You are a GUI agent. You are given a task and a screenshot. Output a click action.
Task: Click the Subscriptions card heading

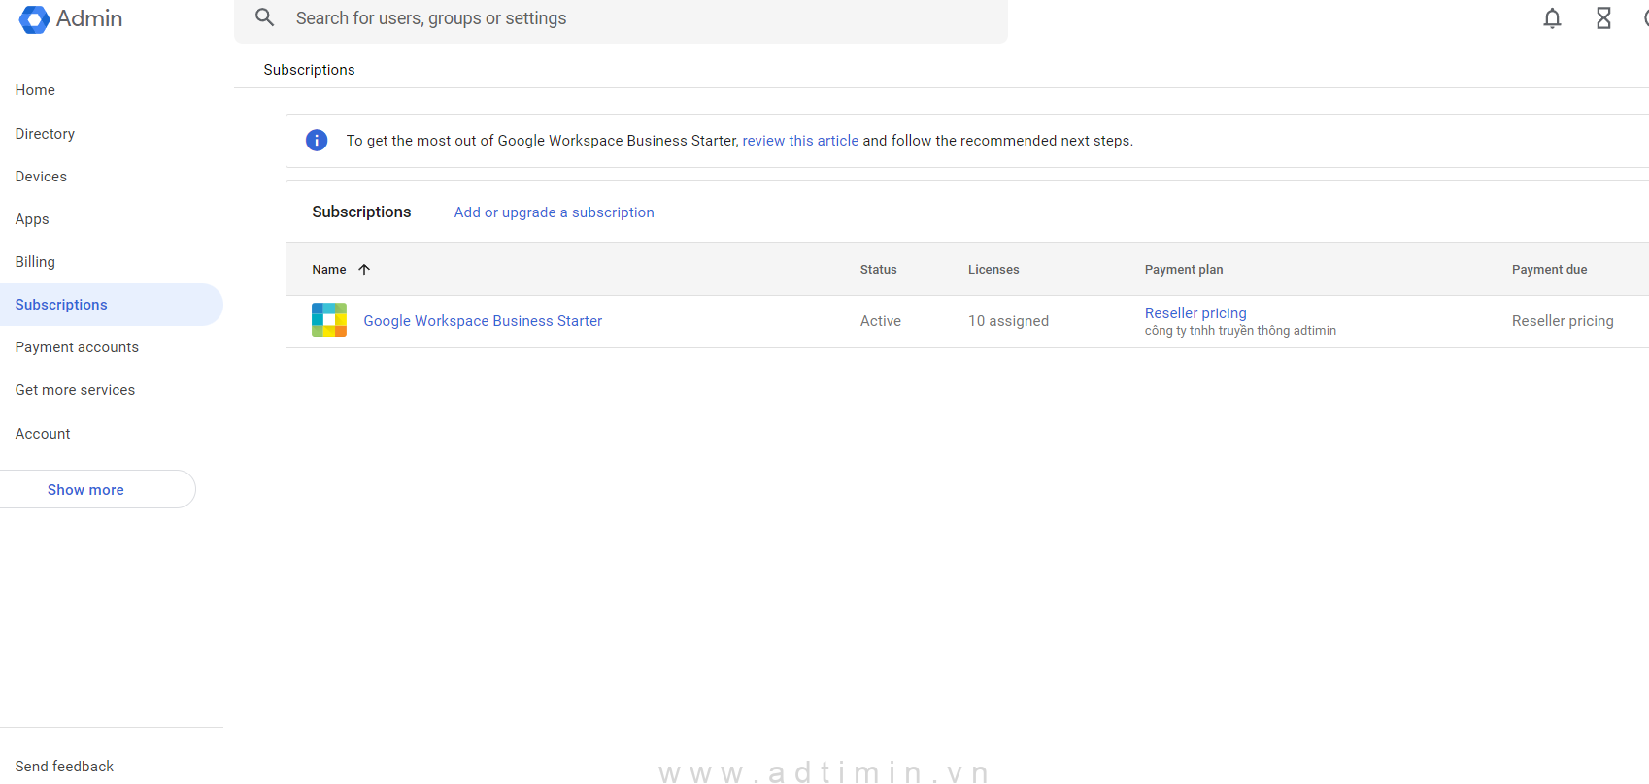coord(361,212)
